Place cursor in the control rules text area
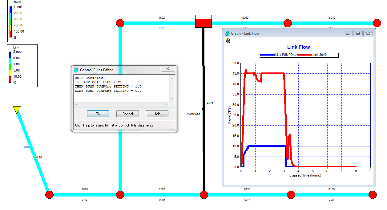The image size is (387, 210). point(121,88)
